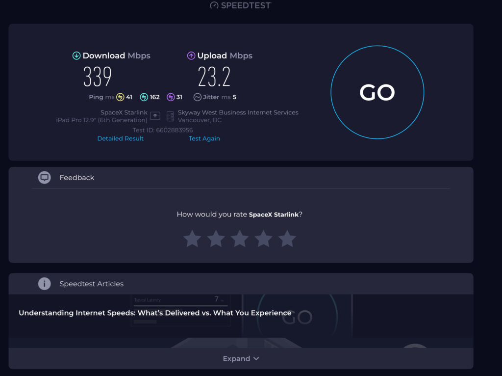
Task: Click the download latency teal icon
Action: pos(144,97)
